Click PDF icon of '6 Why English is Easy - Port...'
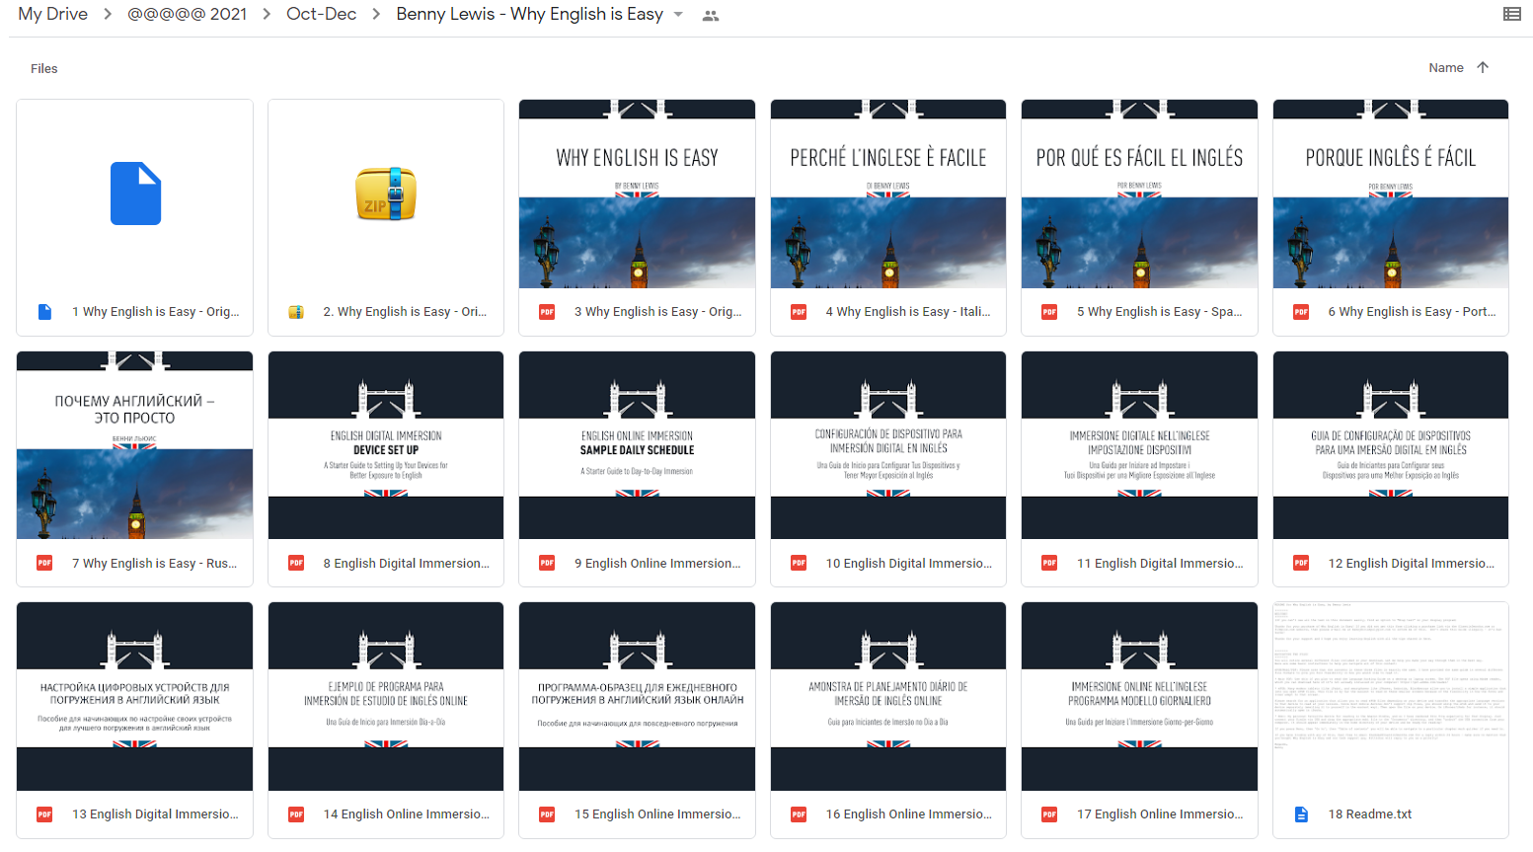Screen dimensions: 1533x852 click(1301, 312)
